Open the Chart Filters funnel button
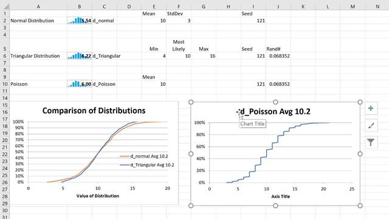 pos(371,142)
